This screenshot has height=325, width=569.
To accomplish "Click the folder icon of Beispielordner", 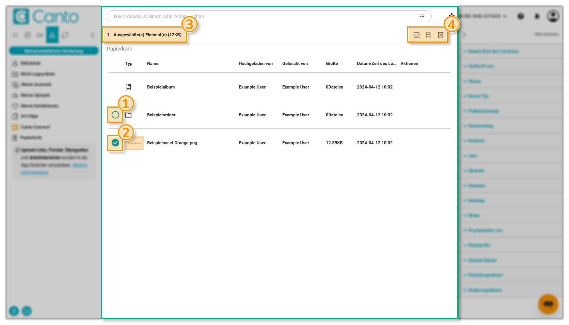I will point(128,115).
